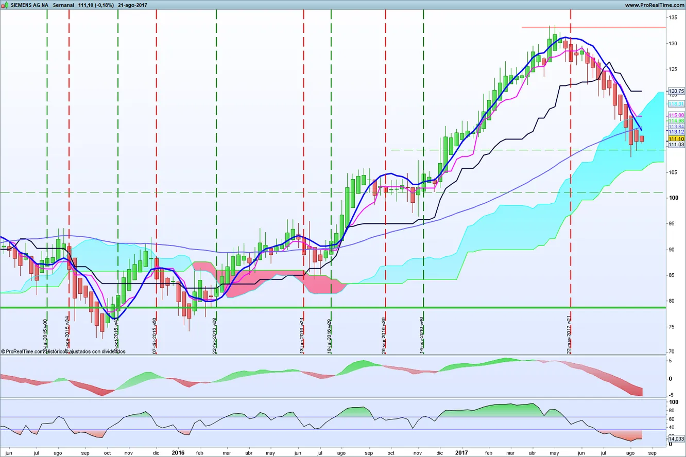Select the green 114,98 price label
The image size is (686, 457).
(675, 120)
